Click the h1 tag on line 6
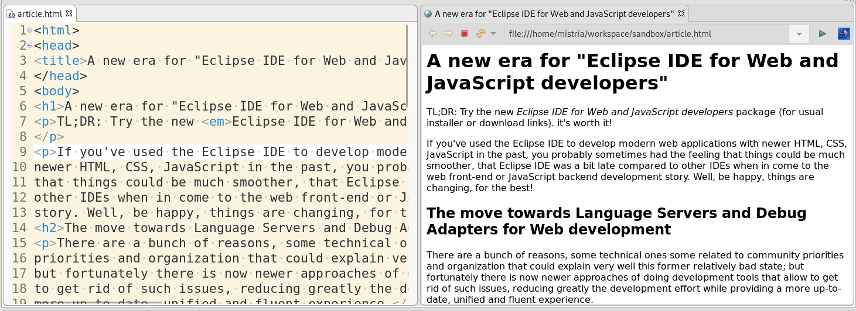856x311 pixels. tap(49, 106)
